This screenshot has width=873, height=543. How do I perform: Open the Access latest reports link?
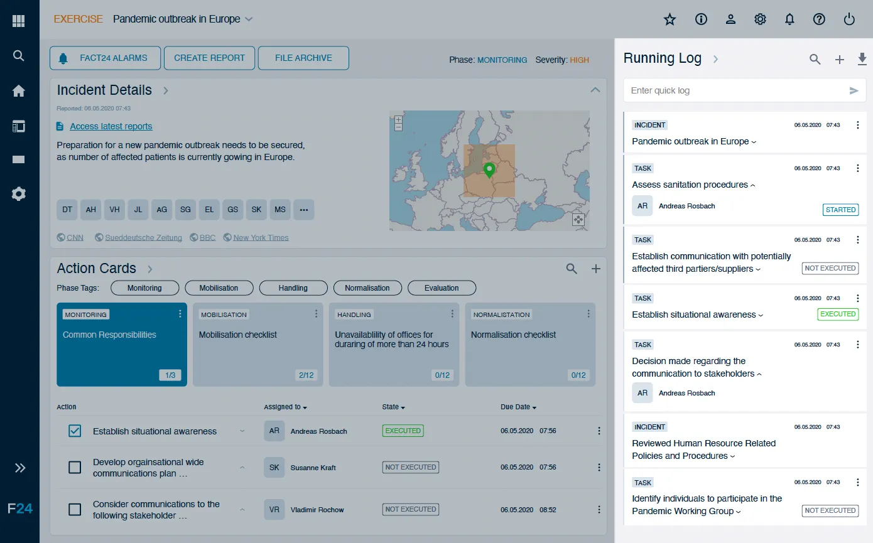[x=111, y=126]
